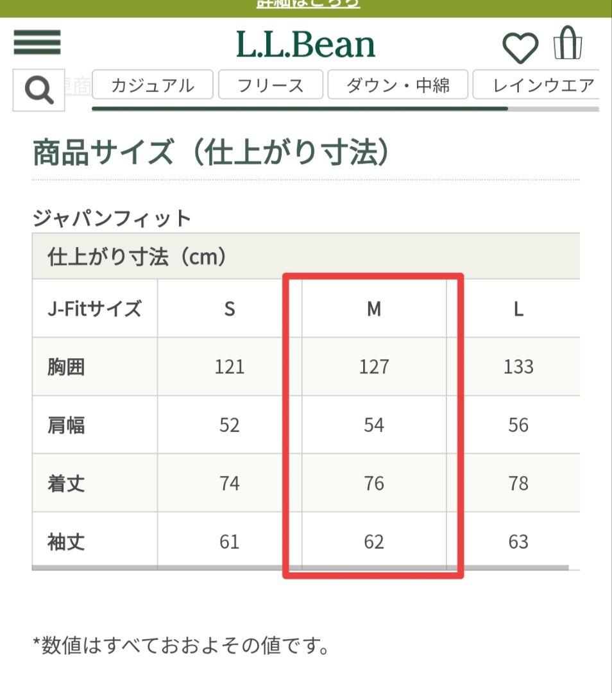Select the 胸囲 row label
Screen dimensions: 612x693
pos(66,366)
